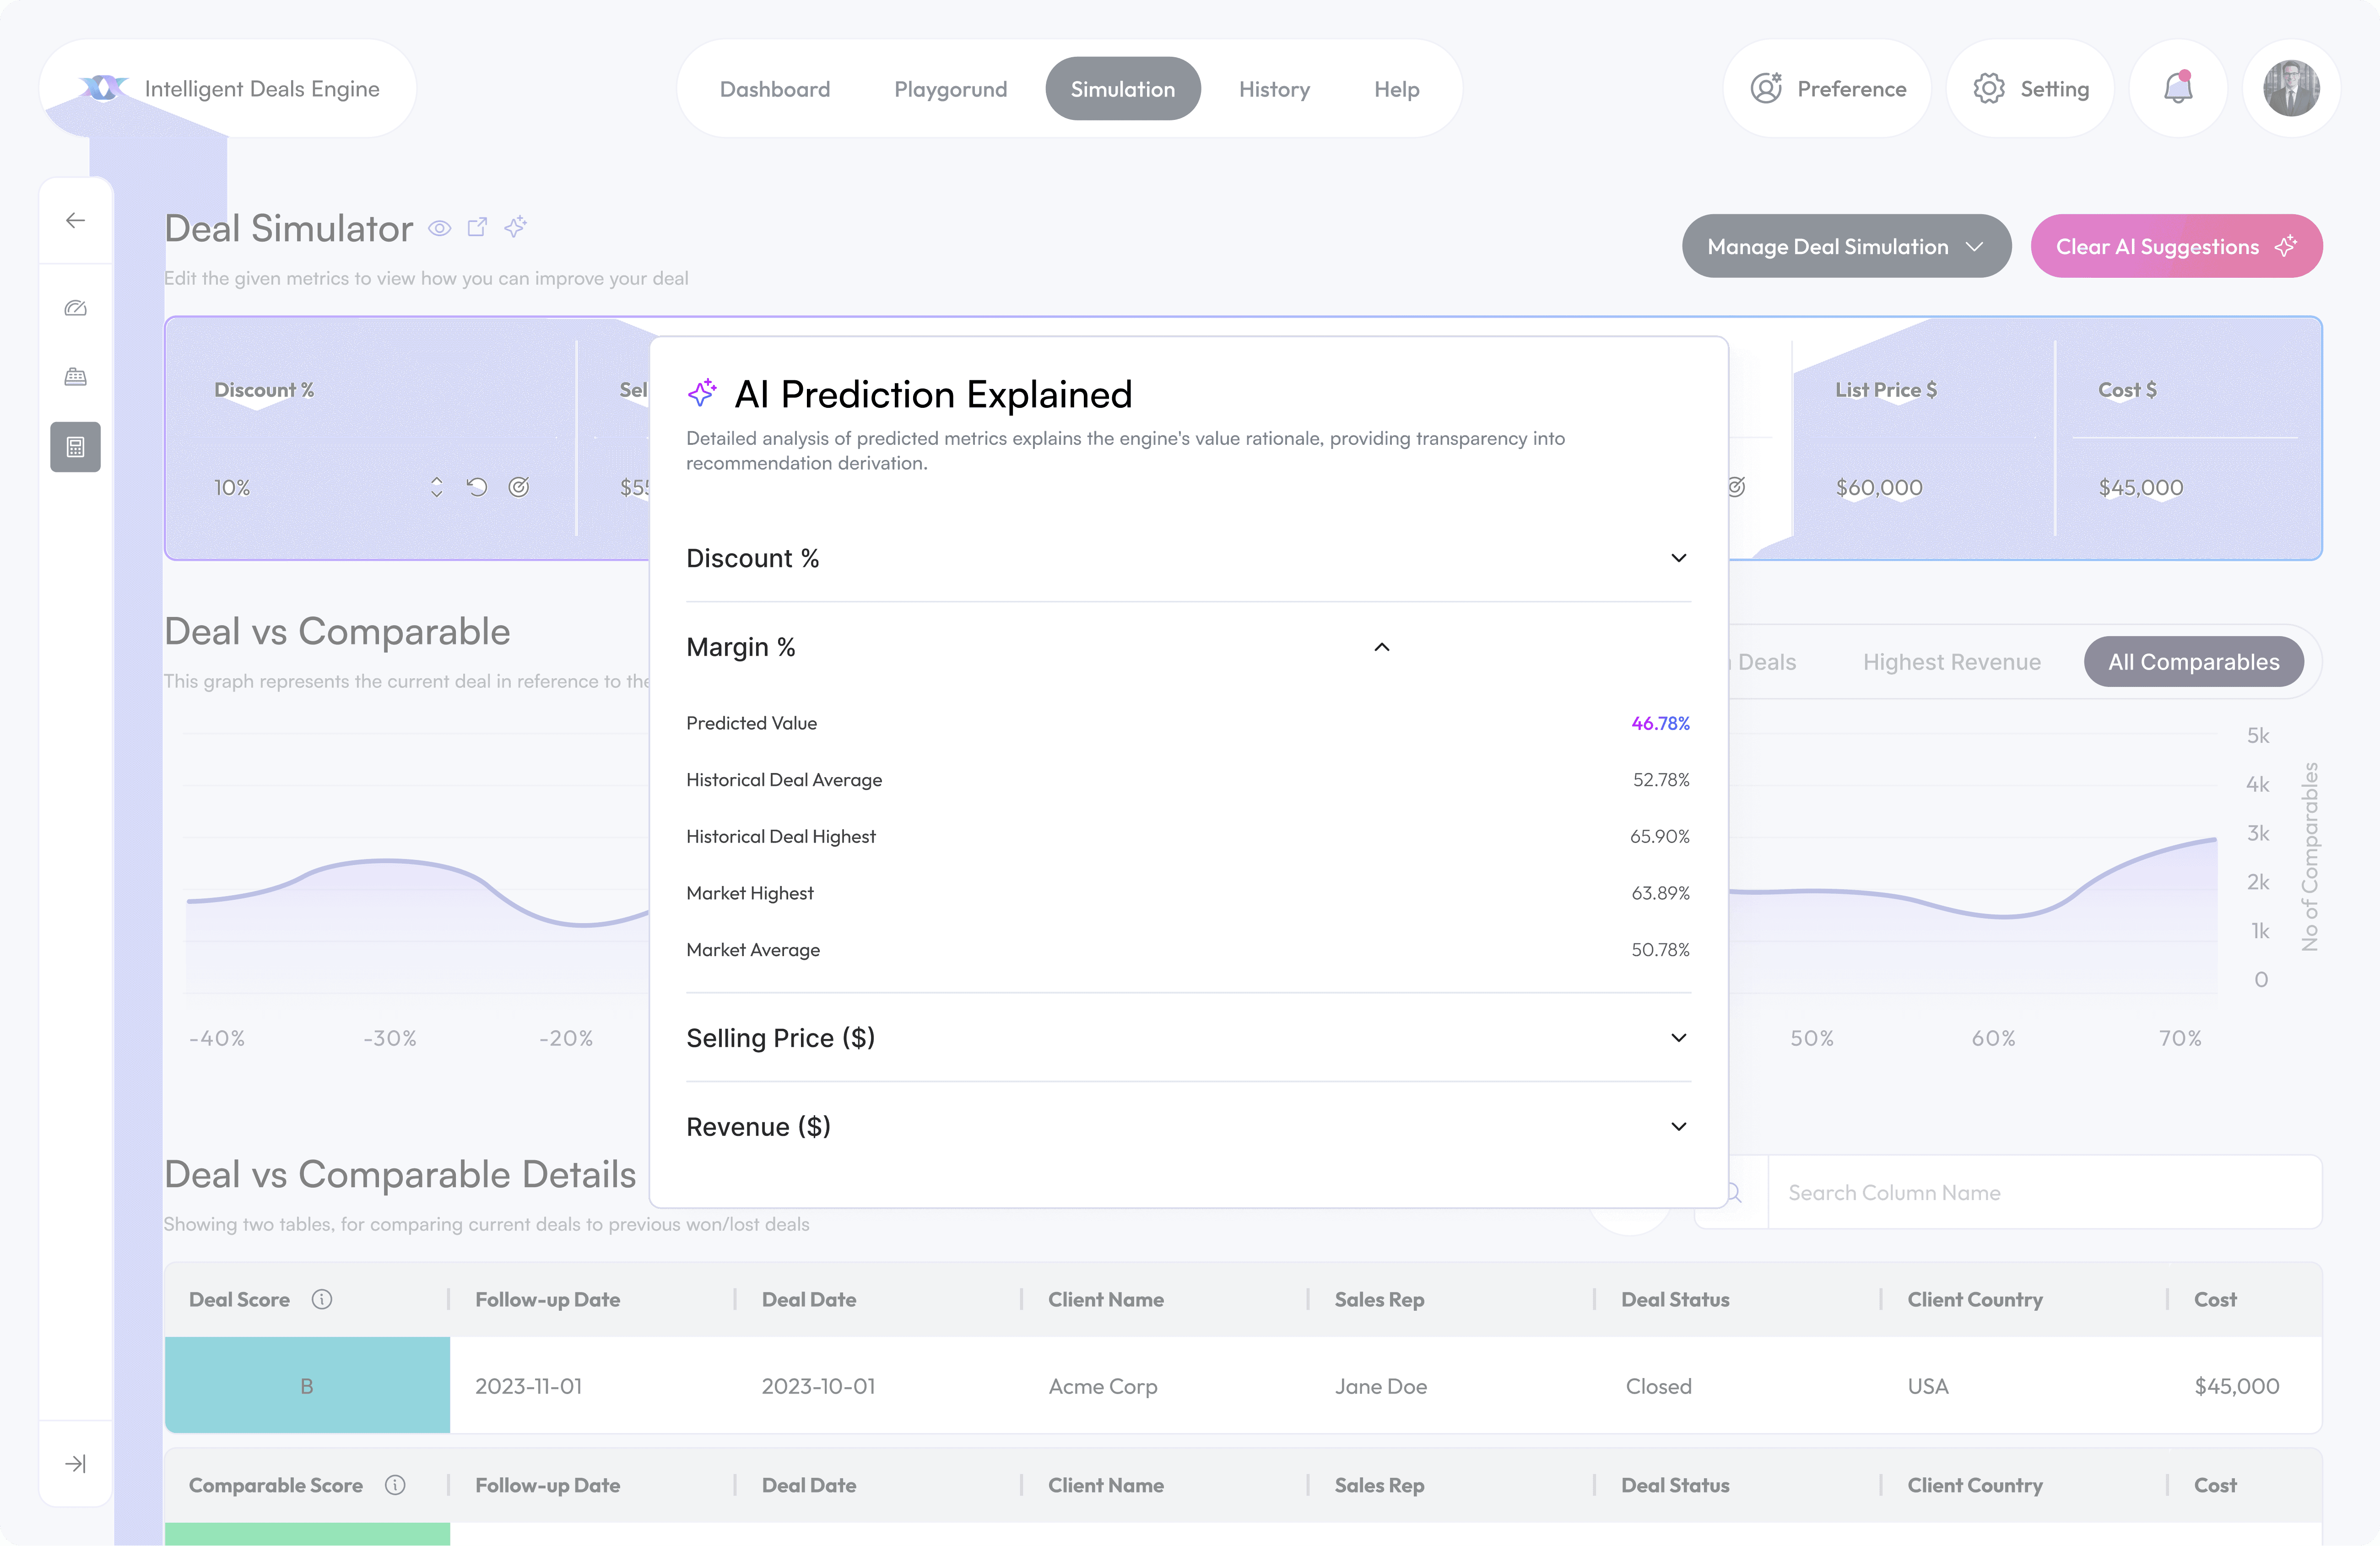Image resolution: width=2380 pixels, height=1546 pixels.
Task: Adjust Discount % stepper arrows
Action: pos(436,487)
